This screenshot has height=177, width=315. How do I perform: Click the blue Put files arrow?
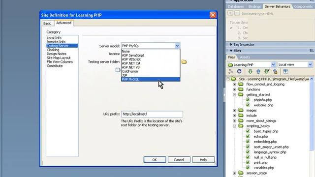tap(258, 71)
